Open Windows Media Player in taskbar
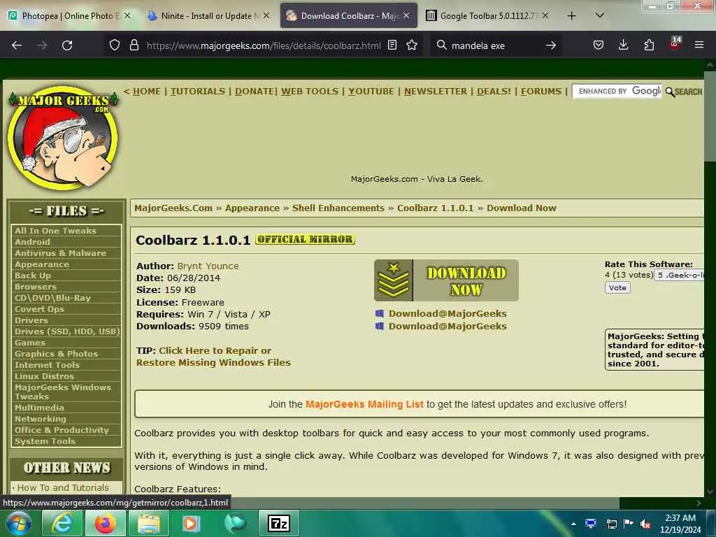 (x=192, y=523)
